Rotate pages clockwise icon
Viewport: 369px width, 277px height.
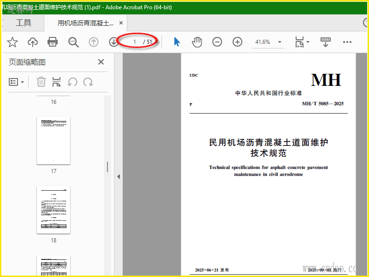(88, 82)
